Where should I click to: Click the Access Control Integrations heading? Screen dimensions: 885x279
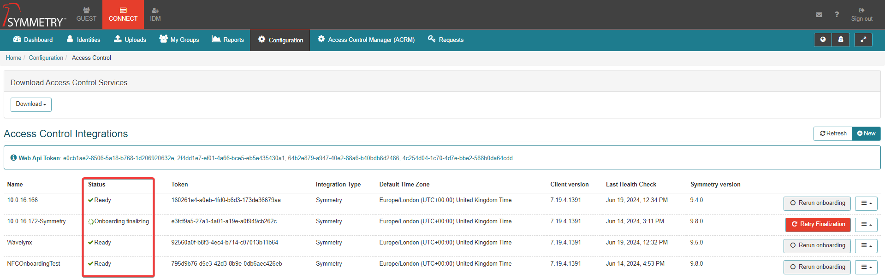coord(66,134)
